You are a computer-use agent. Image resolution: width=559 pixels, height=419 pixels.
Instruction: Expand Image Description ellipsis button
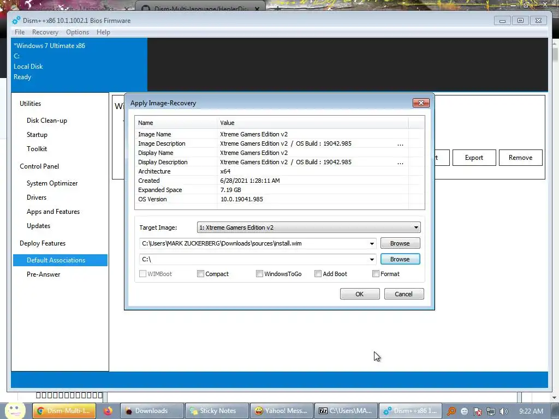400,144
